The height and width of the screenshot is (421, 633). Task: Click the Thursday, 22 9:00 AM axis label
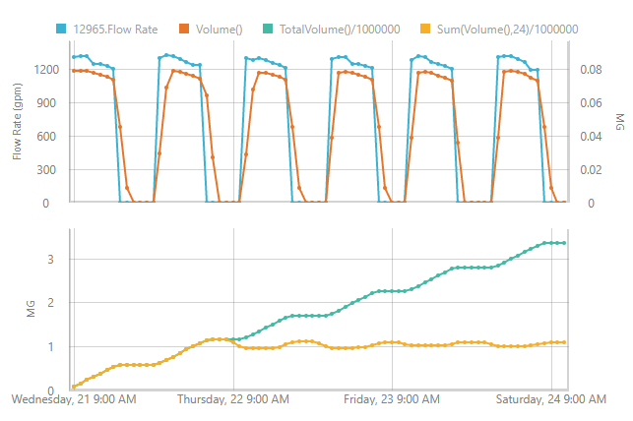[233, 399]
